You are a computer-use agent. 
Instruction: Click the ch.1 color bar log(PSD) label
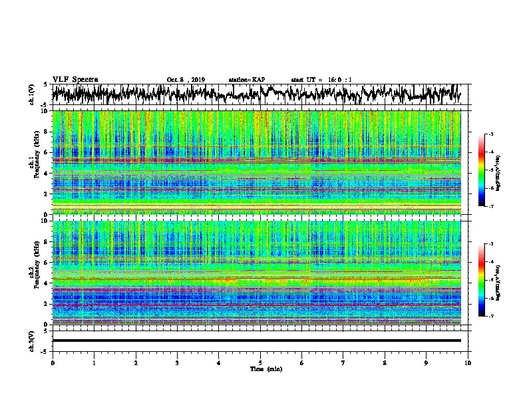click(498, 173)
